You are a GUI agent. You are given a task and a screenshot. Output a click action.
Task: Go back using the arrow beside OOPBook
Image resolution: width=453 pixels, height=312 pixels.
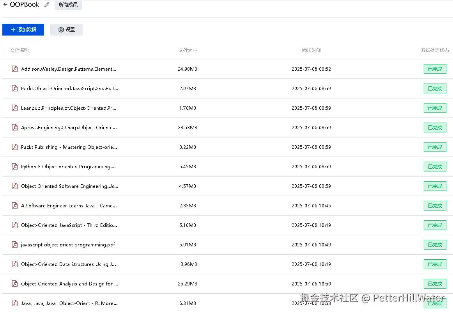click(5, 4)
